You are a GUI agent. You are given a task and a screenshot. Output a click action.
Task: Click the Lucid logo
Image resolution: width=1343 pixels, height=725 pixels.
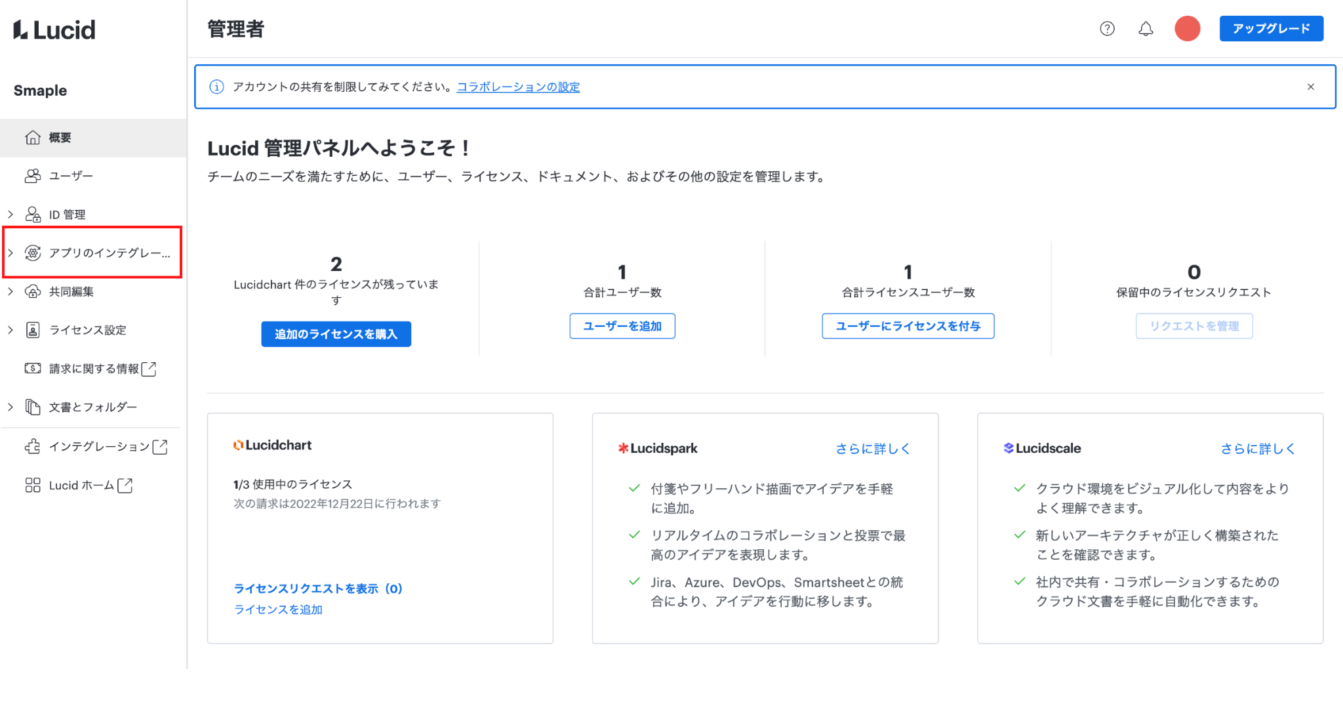[x=54, y=30]
